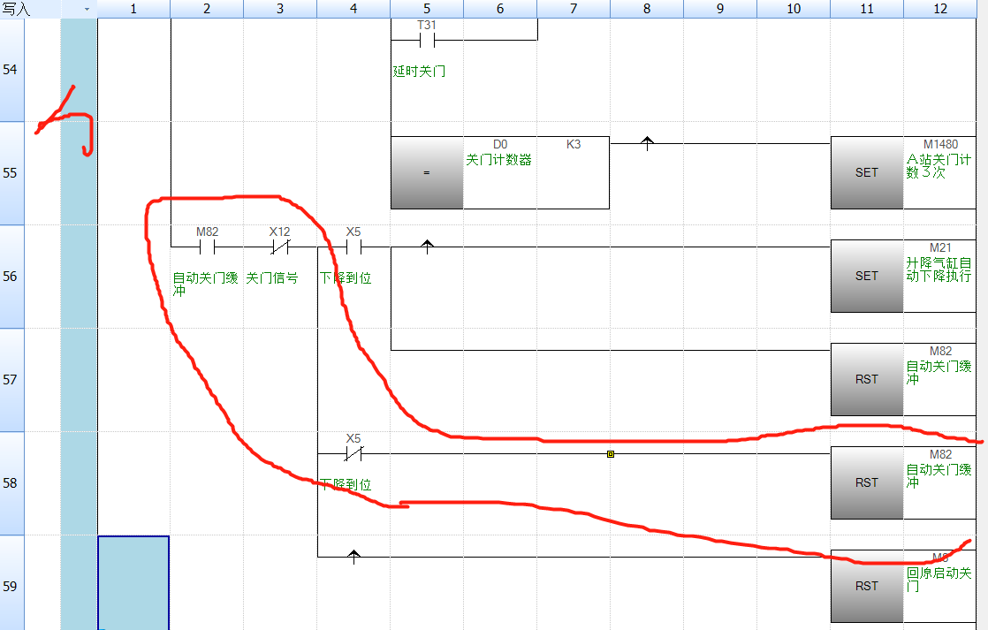The image size is (988, 630).
Task: Open the dropdown arrow in the column header
Action: tap(87, 9)
